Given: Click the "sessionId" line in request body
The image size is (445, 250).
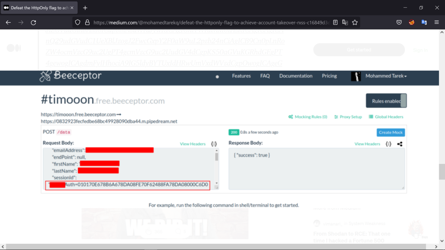Looking at the screenshot, I should [64, 177].
